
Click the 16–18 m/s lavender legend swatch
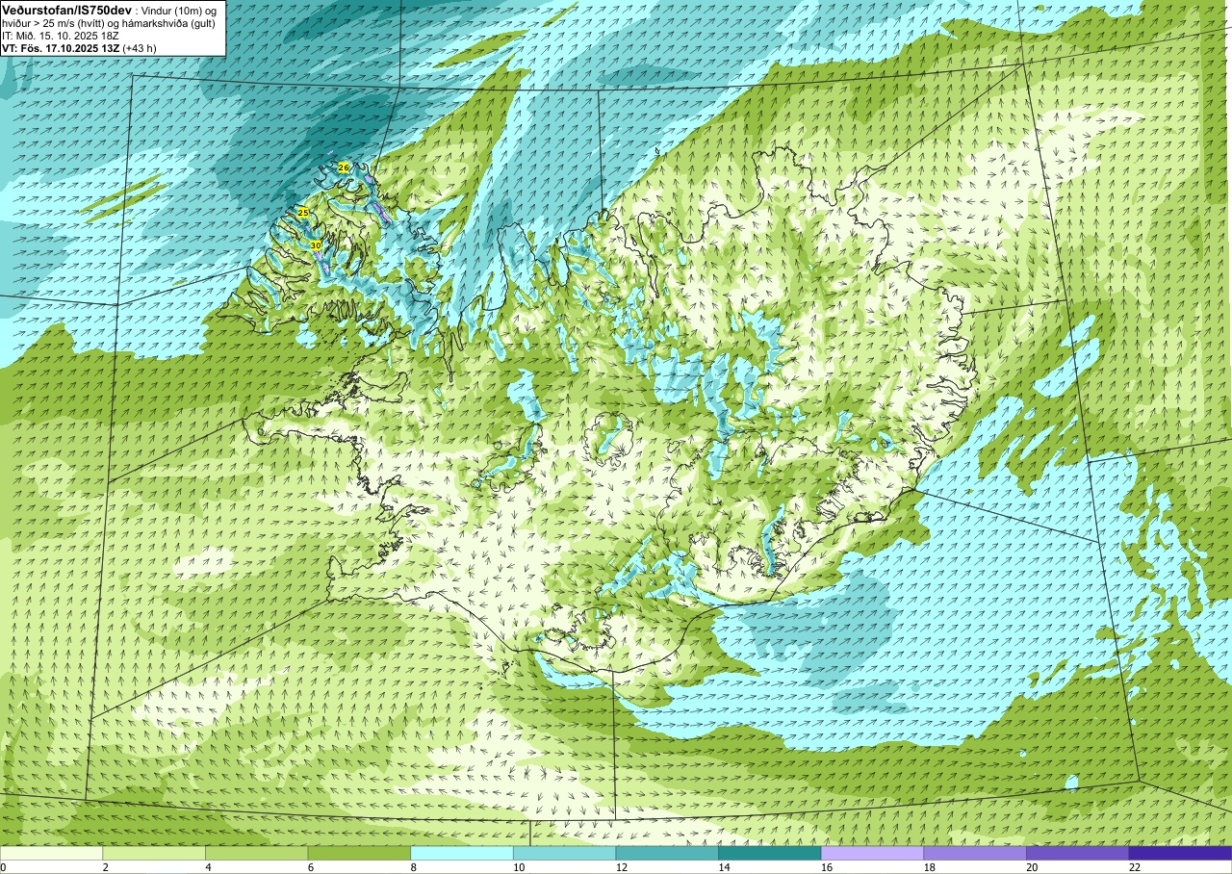pos(873,853)
